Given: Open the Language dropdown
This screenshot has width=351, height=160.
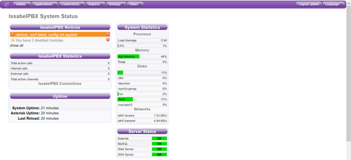Looking at the screenshot, I should (334, 4).
